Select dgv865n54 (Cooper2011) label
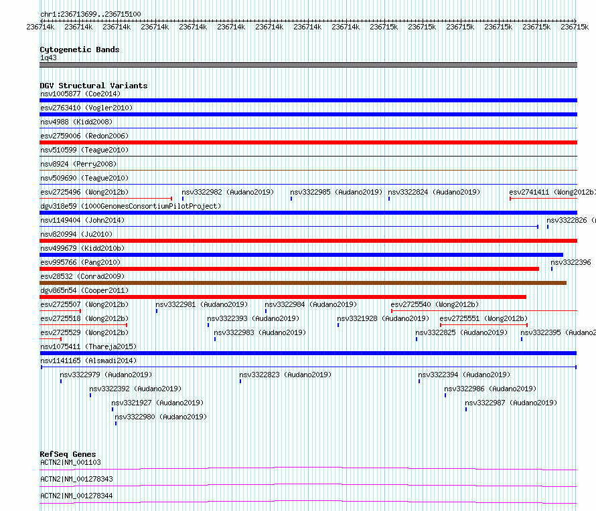This screenshot has height=511, width=596. click(84, 290)
